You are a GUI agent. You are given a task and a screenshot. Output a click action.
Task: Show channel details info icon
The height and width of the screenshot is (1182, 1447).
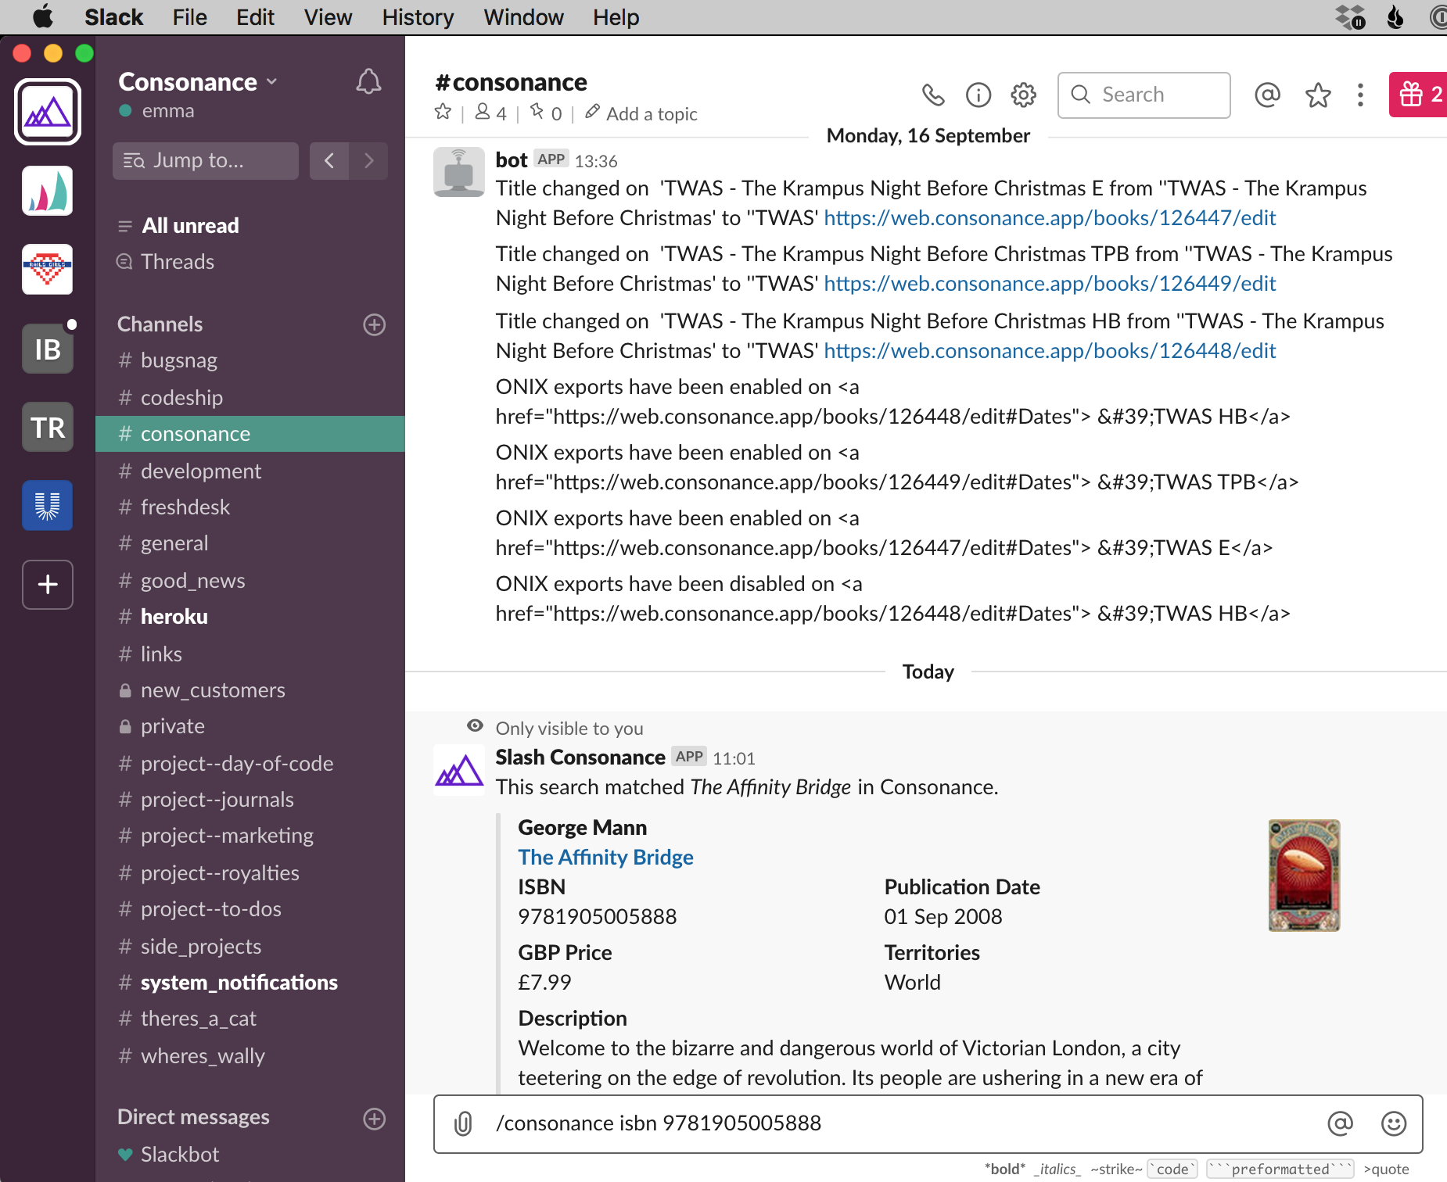click(x=978, y=95)
